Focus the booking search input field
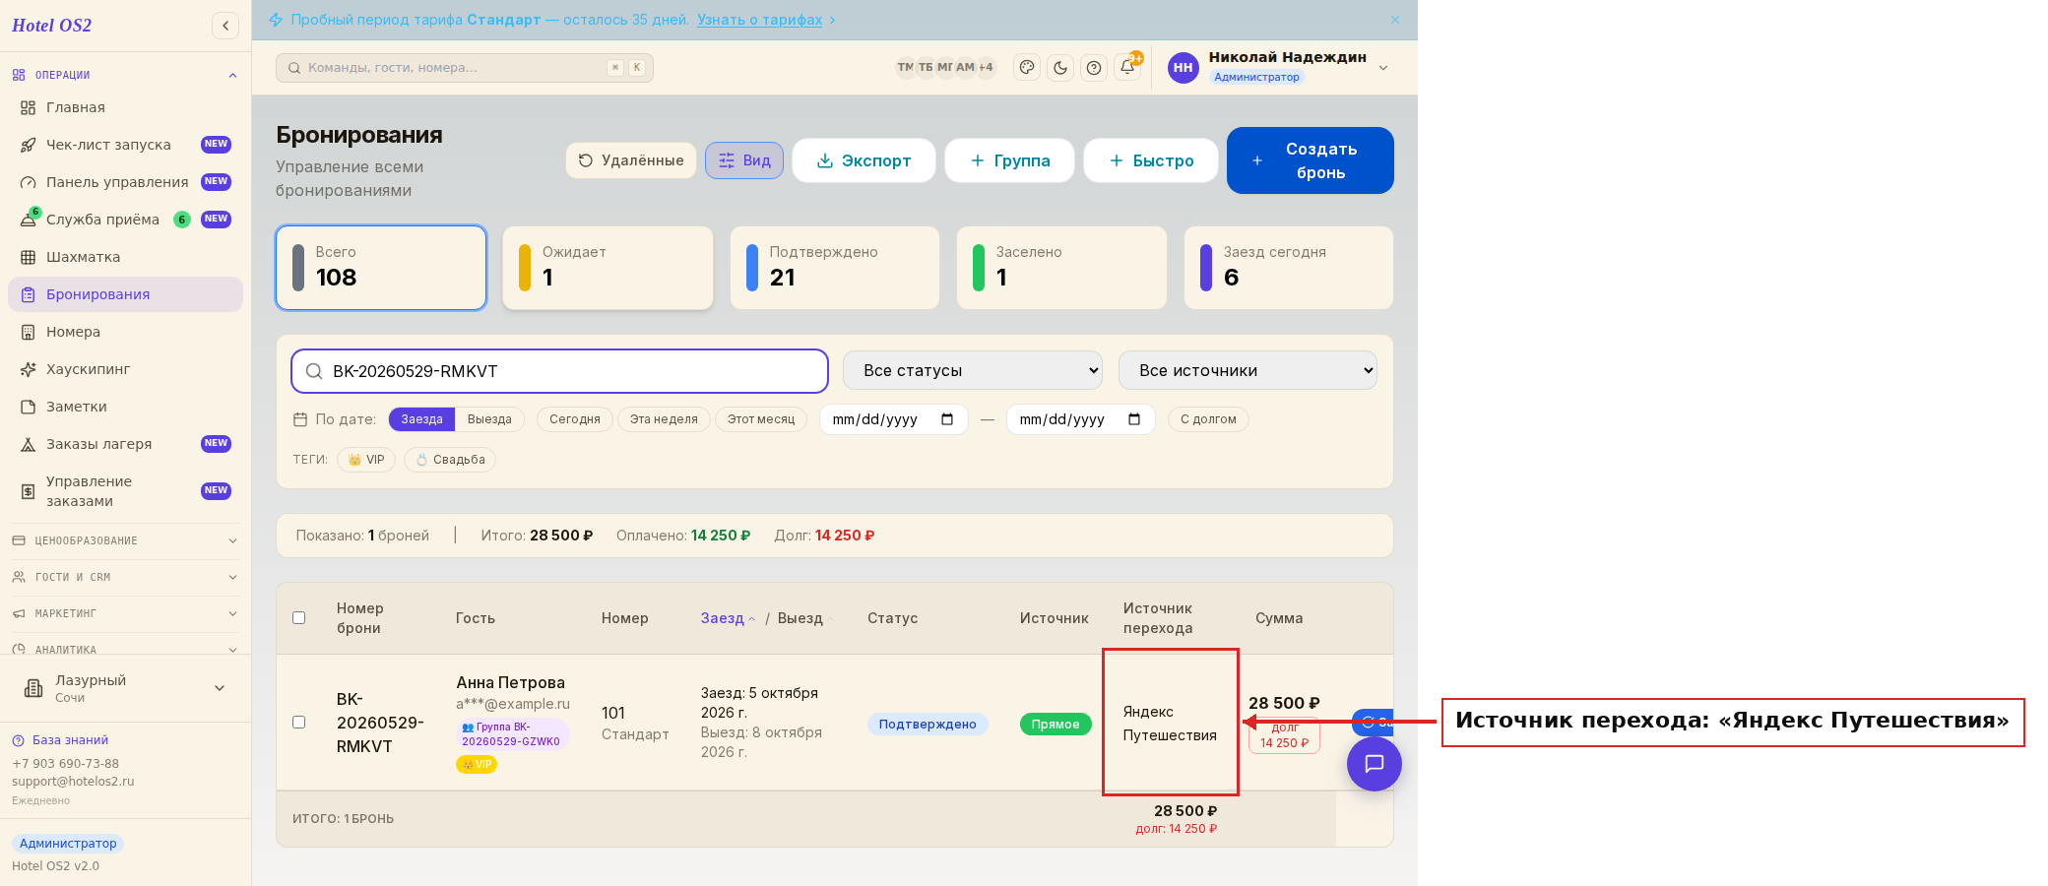This screenshot has height=886, width=2048. tap(559, 371)
